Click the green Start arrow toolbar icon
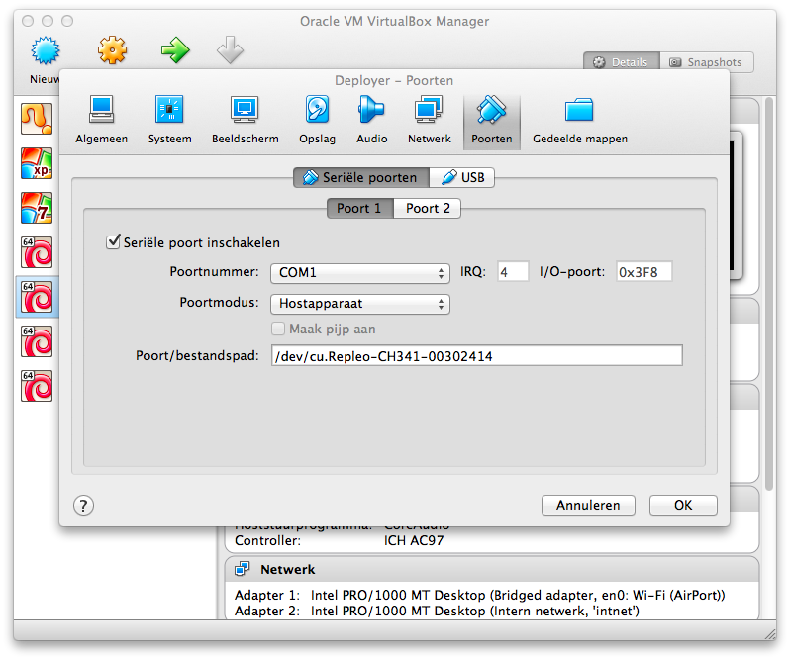 pyautogui.click(x=175, y=50)
